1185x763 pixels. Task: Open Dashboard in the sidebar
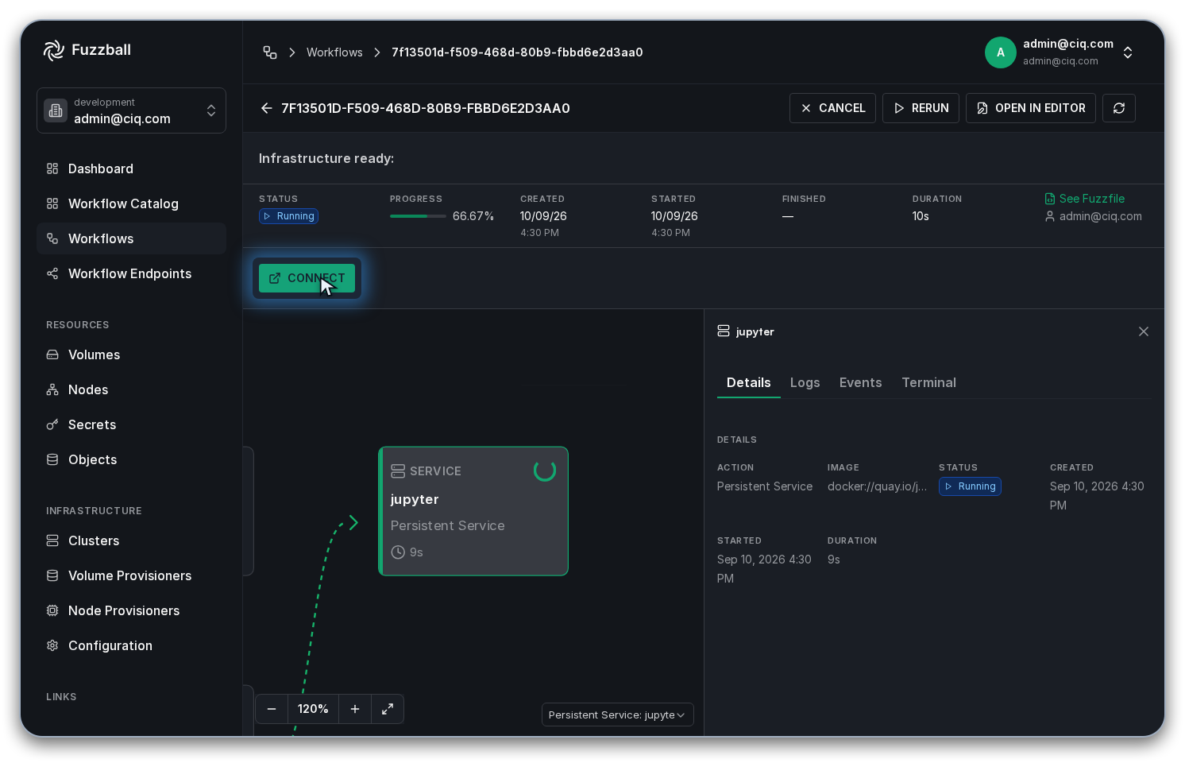pyautogui.click(x=131, y=168)
